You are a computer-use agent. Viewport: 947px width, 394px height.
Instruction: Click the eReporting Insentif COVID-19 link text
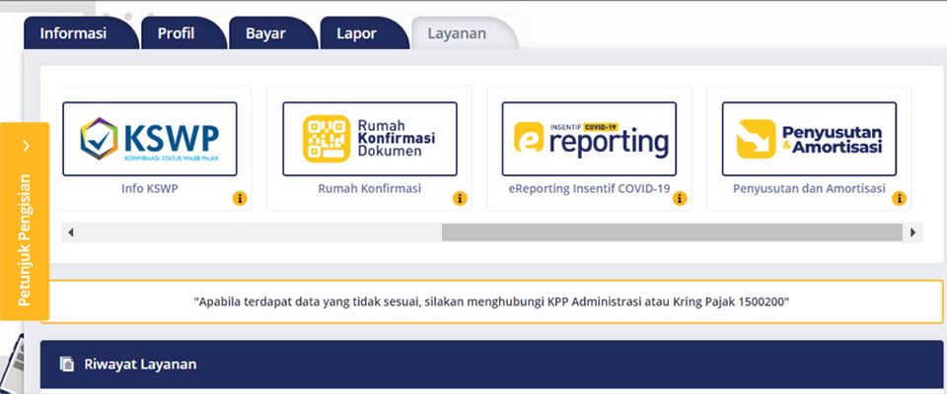click(589, 189)
